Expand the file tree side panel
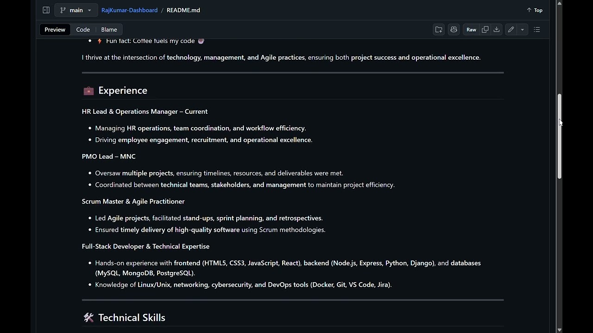Screen dimensions: 593x333 (46, 10)
